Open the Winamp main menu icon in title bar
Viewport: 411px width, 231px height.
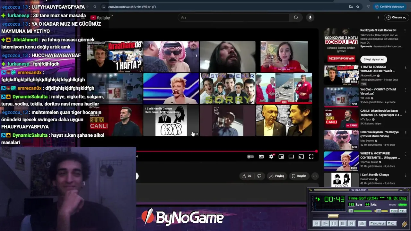pyautogui.click(x=310, y=190)
